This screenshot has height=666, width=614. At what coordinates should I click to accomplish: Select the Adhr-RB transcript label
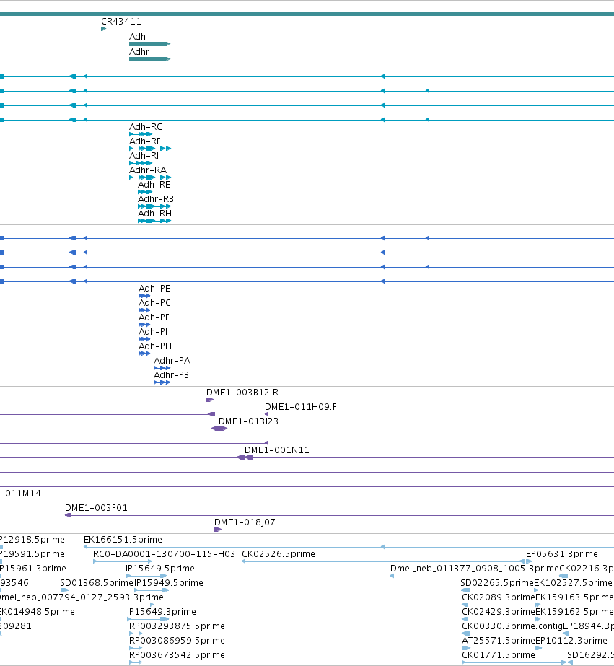[x=156, y=198]
